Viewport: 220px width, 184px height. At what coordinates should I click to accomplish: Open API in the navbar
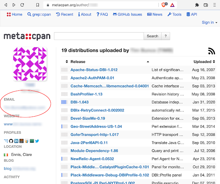[x=192, y=14]
